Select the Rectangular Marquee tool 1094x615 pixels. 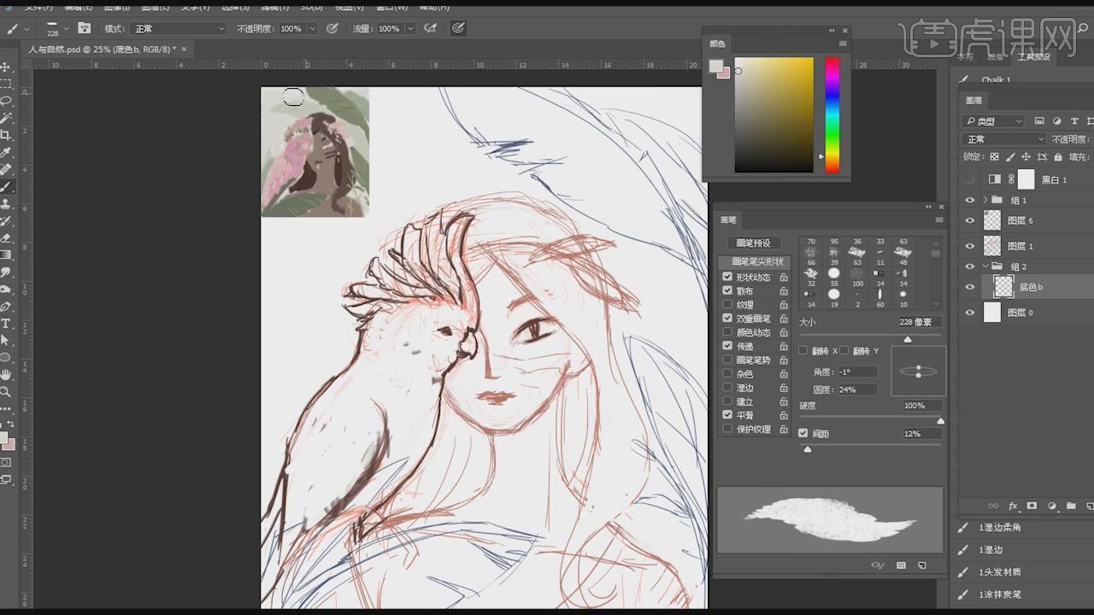click(6, 84)
